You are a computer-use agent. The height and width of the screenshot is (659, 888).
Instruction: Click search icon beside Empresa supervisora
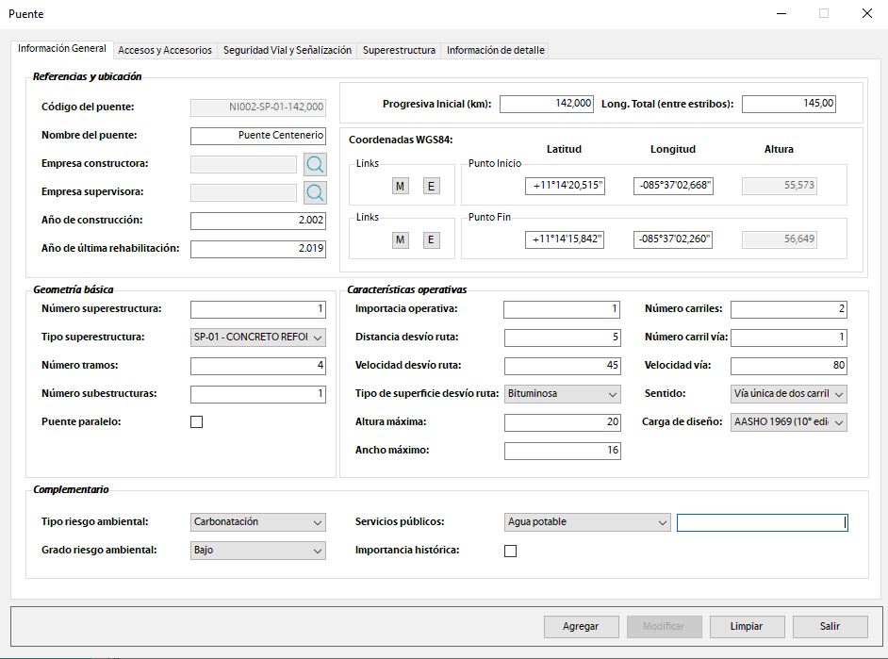(315, 193)
